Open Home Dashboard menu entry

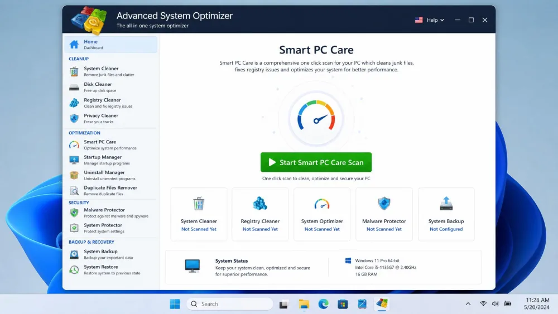tap(111, 45)
